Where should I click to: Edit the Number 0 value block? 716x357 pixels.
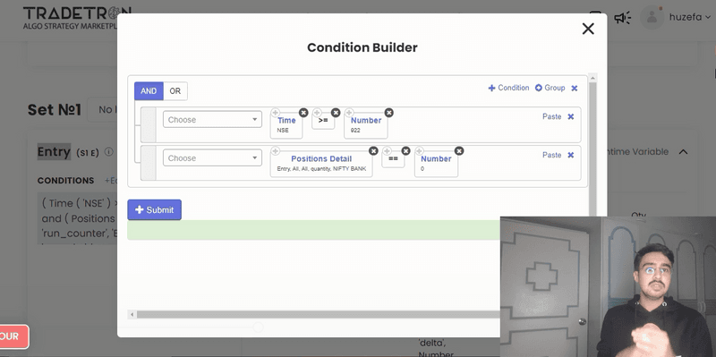436,164
